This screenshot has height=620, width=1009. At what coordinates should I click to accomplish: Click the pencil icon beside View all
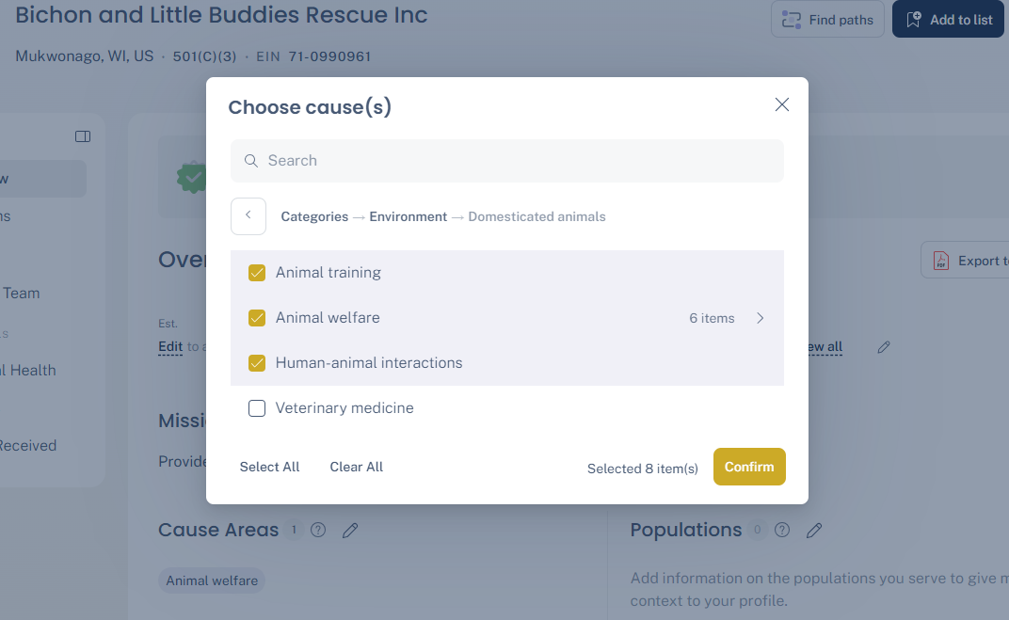coord(884,347)
